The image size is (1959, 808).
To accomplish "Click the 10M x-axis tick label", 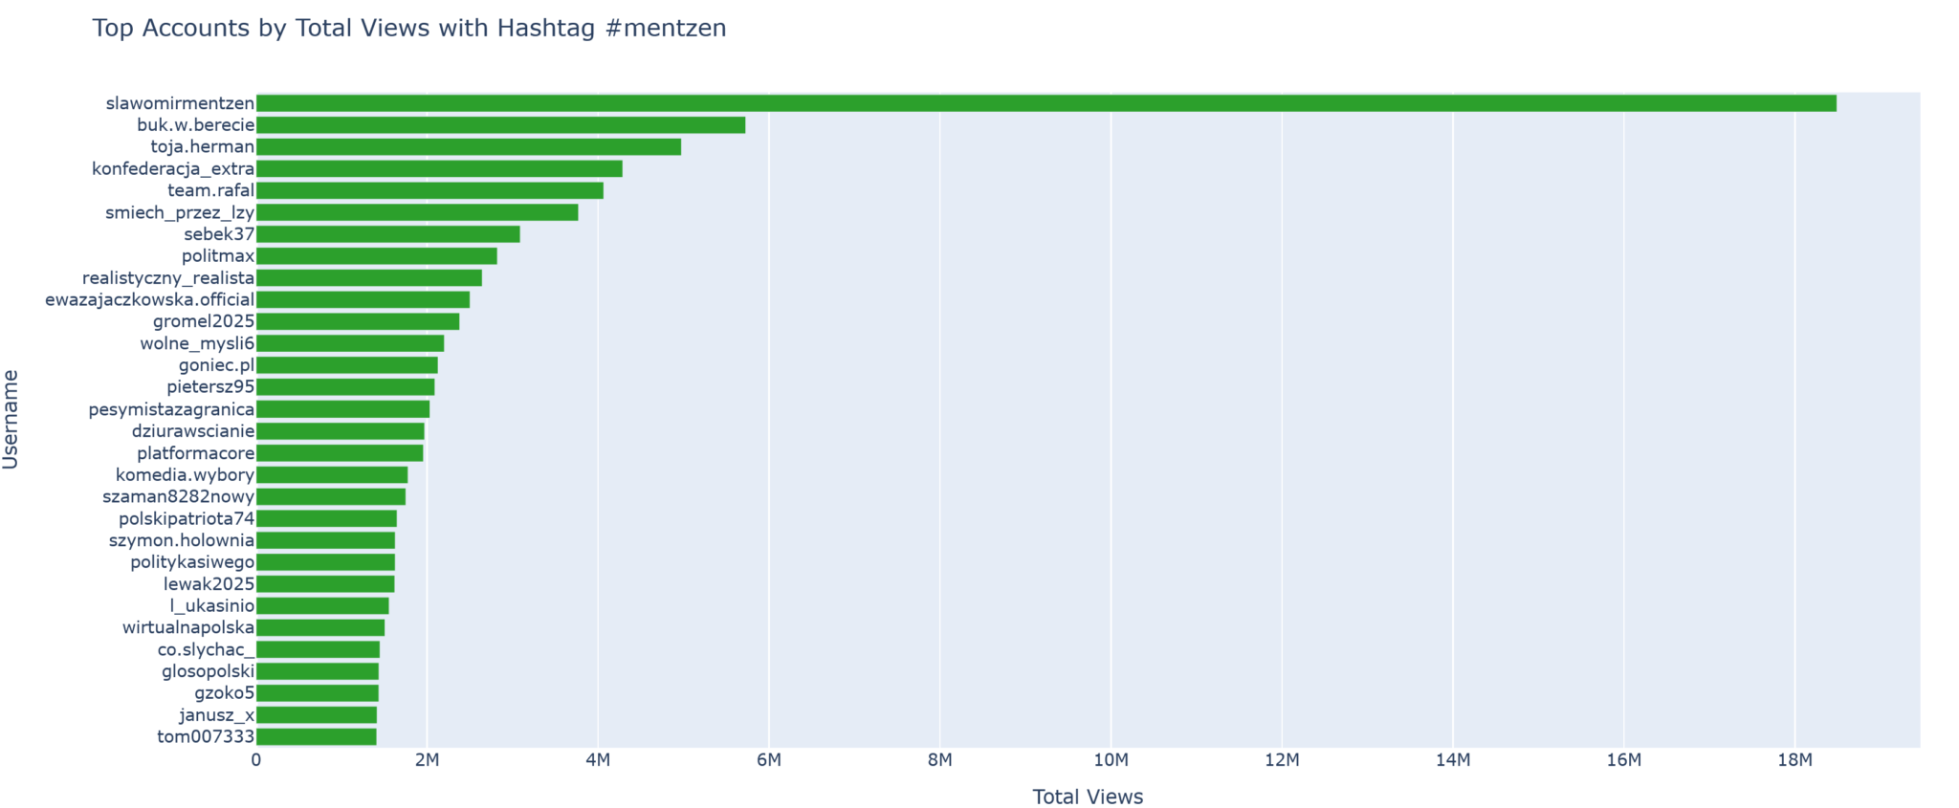I will tap(1111, 761).
